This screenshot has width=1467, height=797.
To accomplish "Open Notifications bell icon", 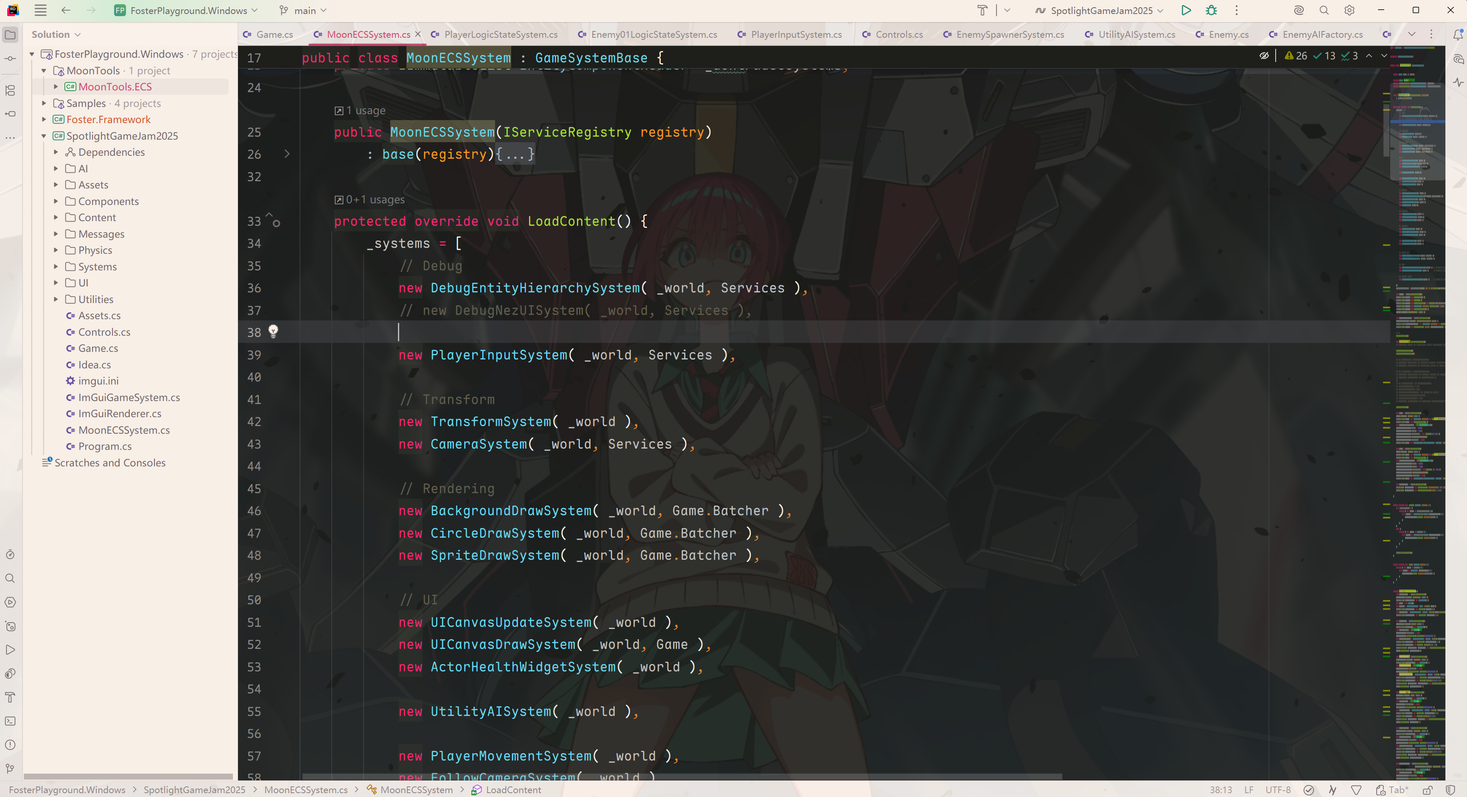I will click(1458, 35).
